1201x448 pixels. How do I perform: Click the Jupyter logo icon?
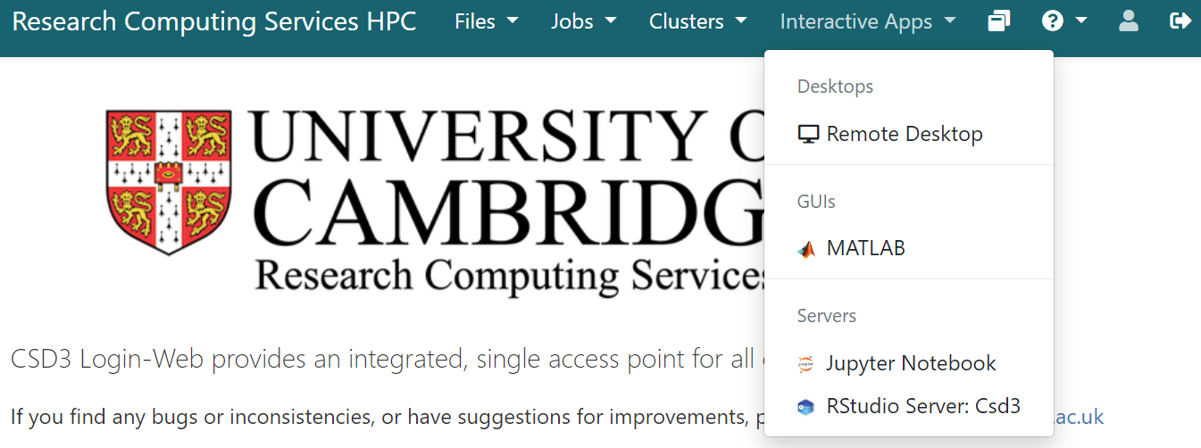[806, 364]
